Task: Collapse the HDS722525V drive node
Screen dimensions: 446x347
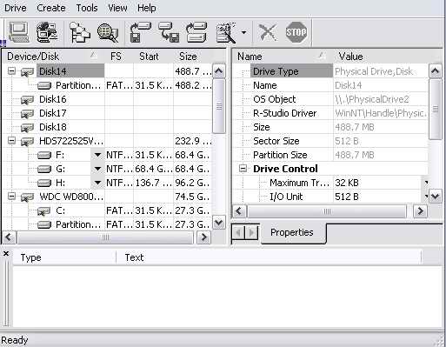Action: tap(11, 141)
